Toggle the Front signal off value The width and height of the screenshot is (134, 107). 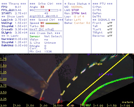coord(110,23)
